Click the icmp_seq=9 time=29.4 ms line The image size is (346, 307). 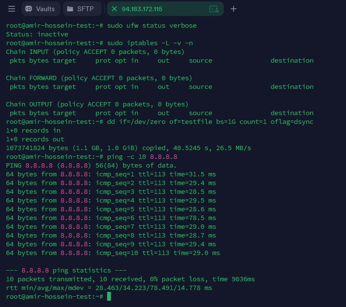[x=111, y=244]
